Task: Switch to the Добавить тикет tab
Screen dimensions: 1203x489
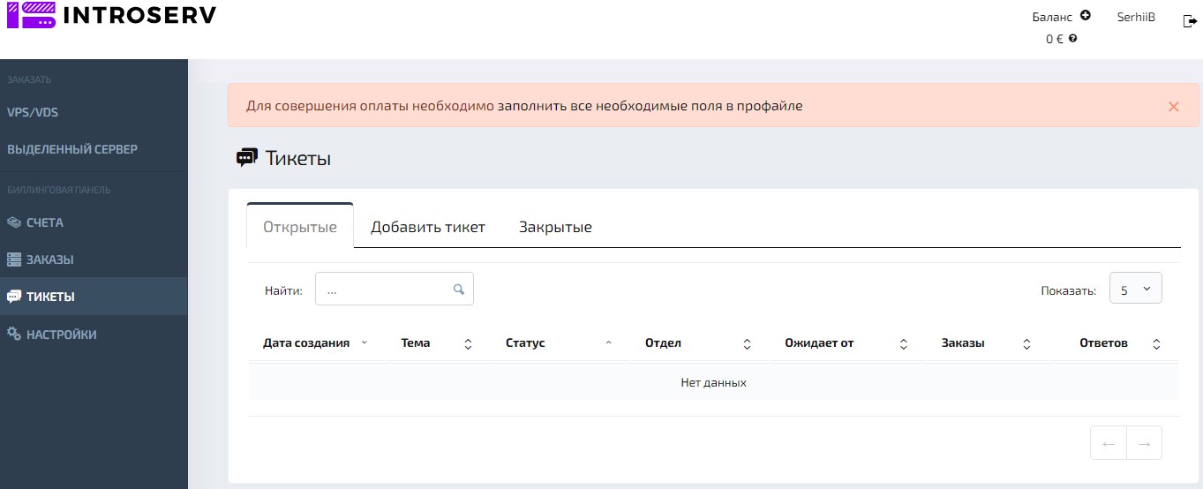Action: point(427,227)
